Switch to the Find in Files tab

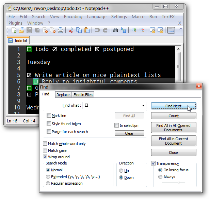pyautogui.click(x=83, y=95)
